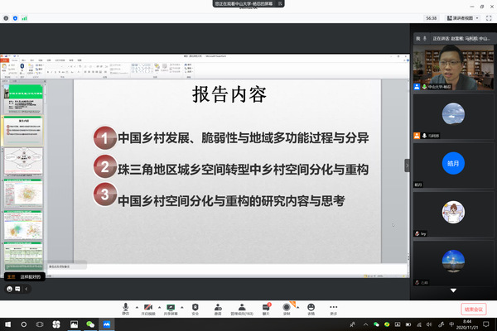Click the Windows Start button
This screenshot has width=497, height=331.
click(x=7, y=324)
